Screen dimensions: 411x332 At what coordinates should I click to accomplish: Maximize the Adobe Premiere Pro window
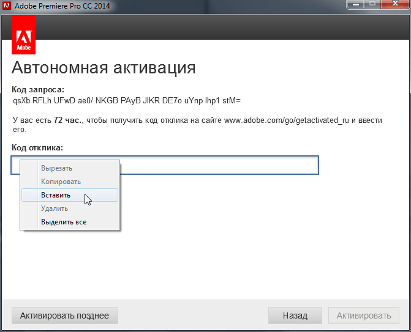pyautogui.click(x=373, y=4)
